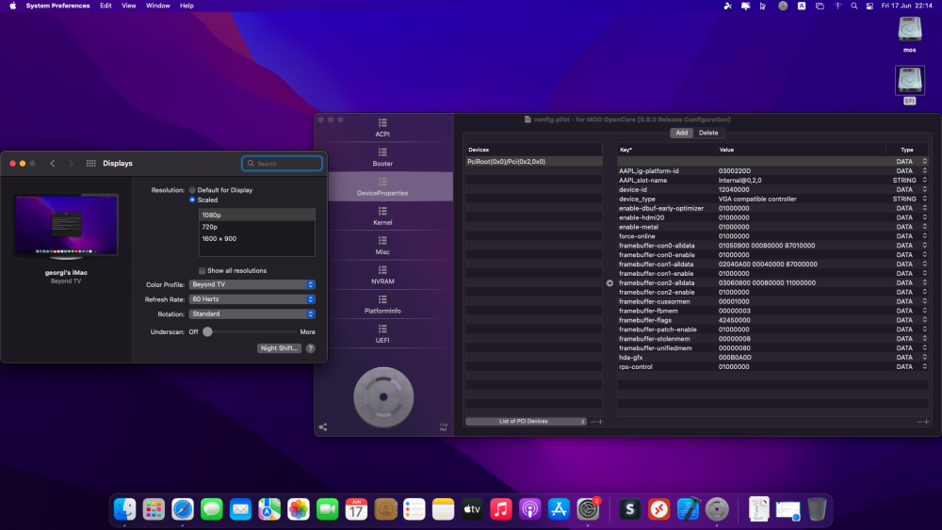The height and width of the screenshot is (530, 942).
Task: Select PlatformInfo in the sidebar
Action: point(382,304)
